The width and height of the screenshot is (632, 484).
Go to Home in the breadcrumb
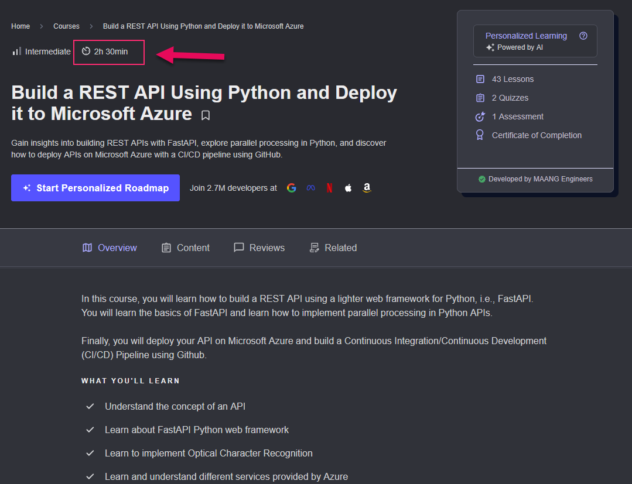click(x=21, y=26)
